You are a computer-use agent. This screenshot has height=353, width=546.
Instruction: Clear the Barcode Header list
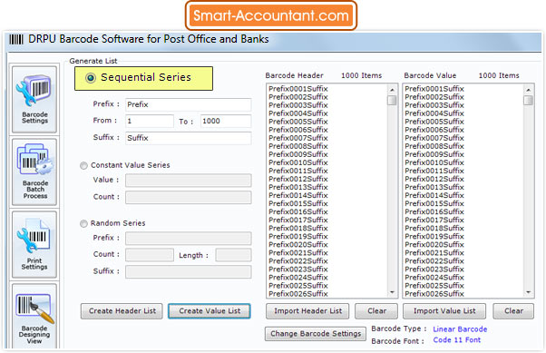(376, 311)
